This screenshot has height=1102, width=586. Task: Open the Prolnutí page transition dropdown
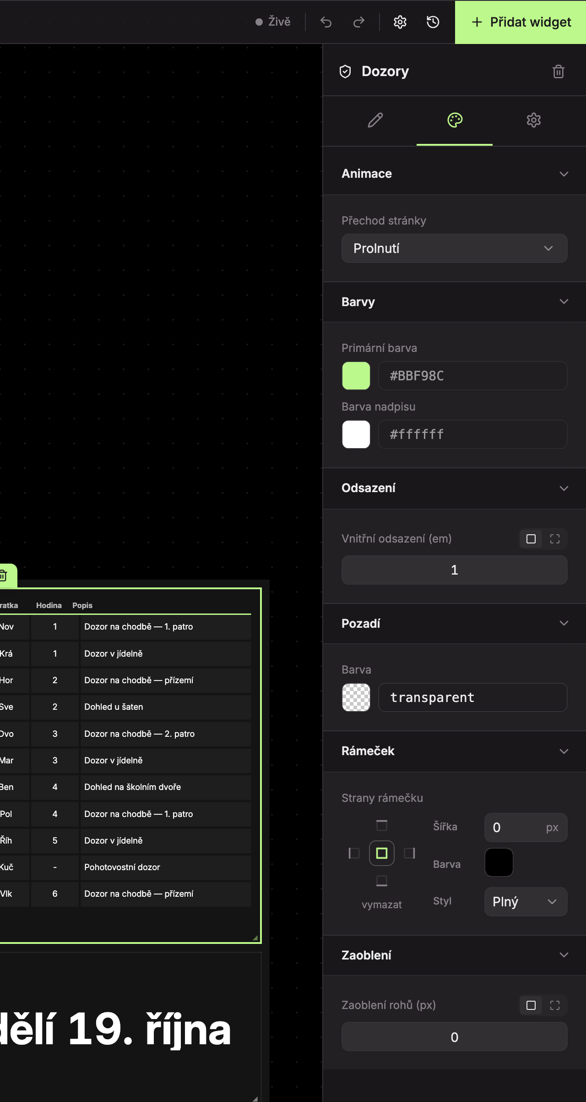point(455,248)
